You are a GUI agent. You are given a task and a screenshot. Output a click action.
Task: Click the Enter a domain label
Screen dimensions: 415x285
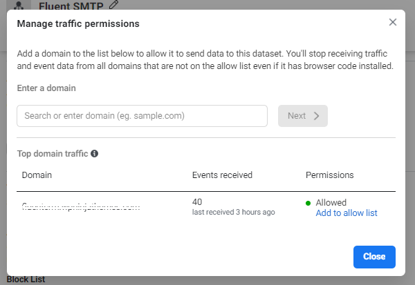[46, 88]
